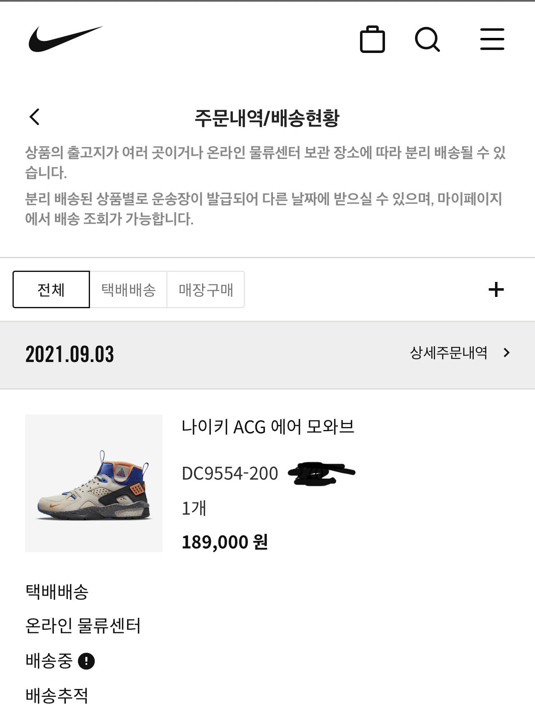
Task: Tap product name 나이키 ACG 에어 모와브
Action: [x=268, y=427]
